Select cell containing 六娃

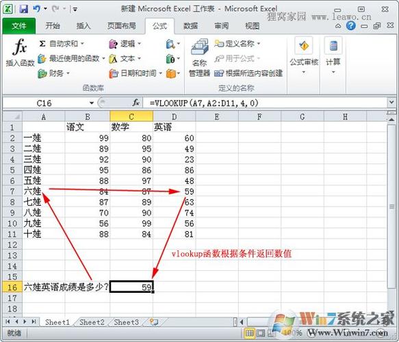[x=44, y=192]
